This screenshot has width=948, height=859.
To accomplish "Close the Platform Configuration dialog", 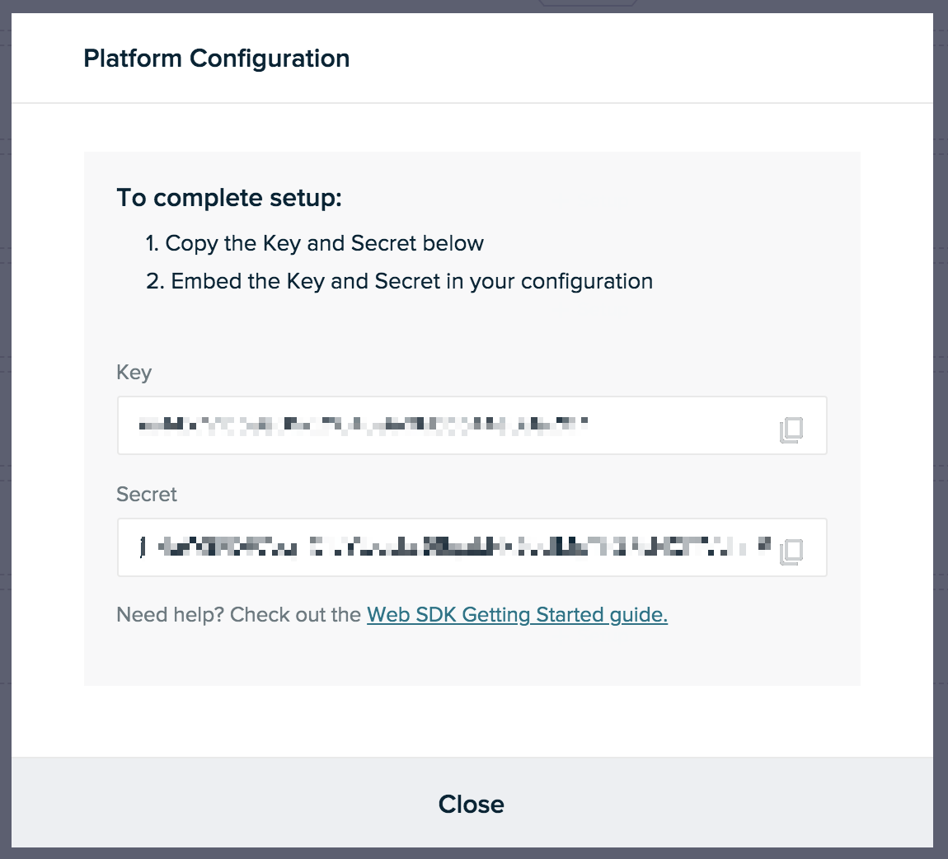I will [471, 805].
